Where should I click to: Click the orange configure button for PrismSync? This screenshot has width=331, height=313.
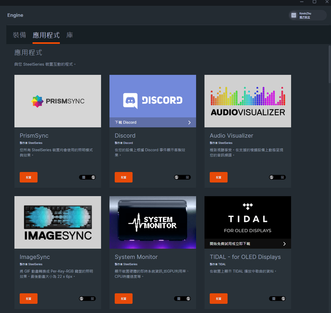click(x=29, y=177)
